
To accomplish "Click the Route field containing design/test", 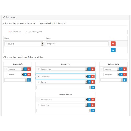I will 77,43.
